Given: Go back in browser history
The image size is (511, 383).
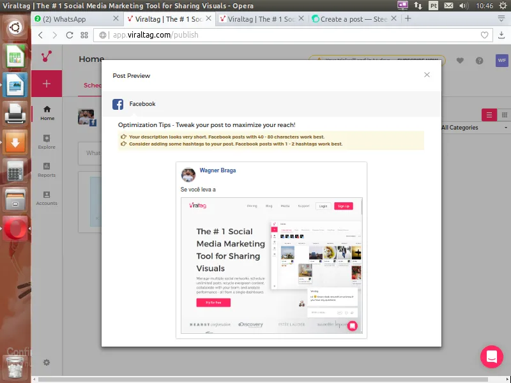Looking at the screenshot, I should click(x=40, y=35).
